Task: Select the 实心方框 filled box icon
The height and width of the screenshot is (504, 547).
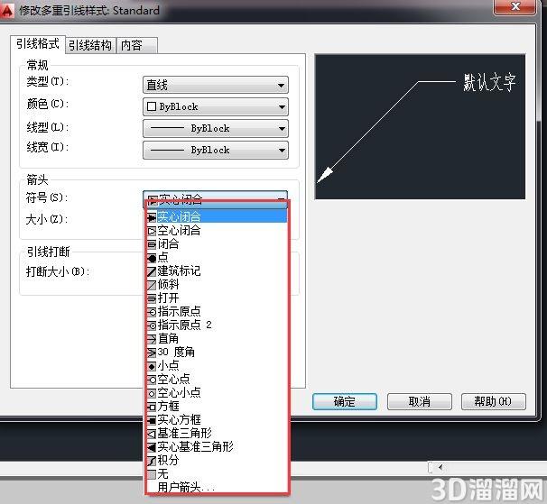Action: pos(152,420)
